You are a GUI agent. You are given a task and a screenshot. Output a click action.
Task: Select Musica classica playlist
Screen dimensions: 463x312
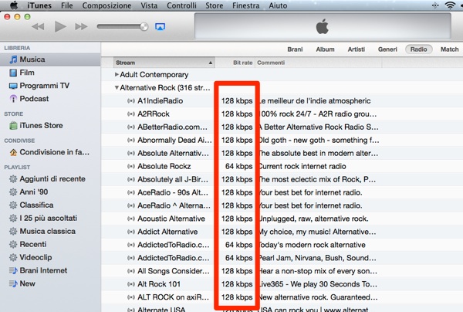click(50, 231)
